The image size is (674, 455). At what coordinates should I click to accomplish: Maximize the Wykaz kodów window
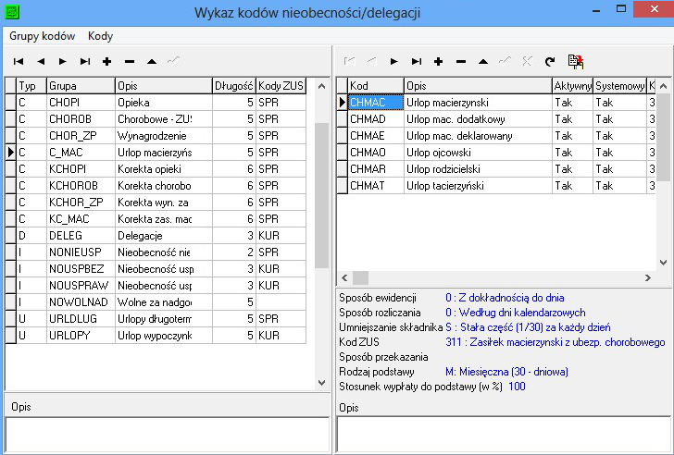(620, 9)
